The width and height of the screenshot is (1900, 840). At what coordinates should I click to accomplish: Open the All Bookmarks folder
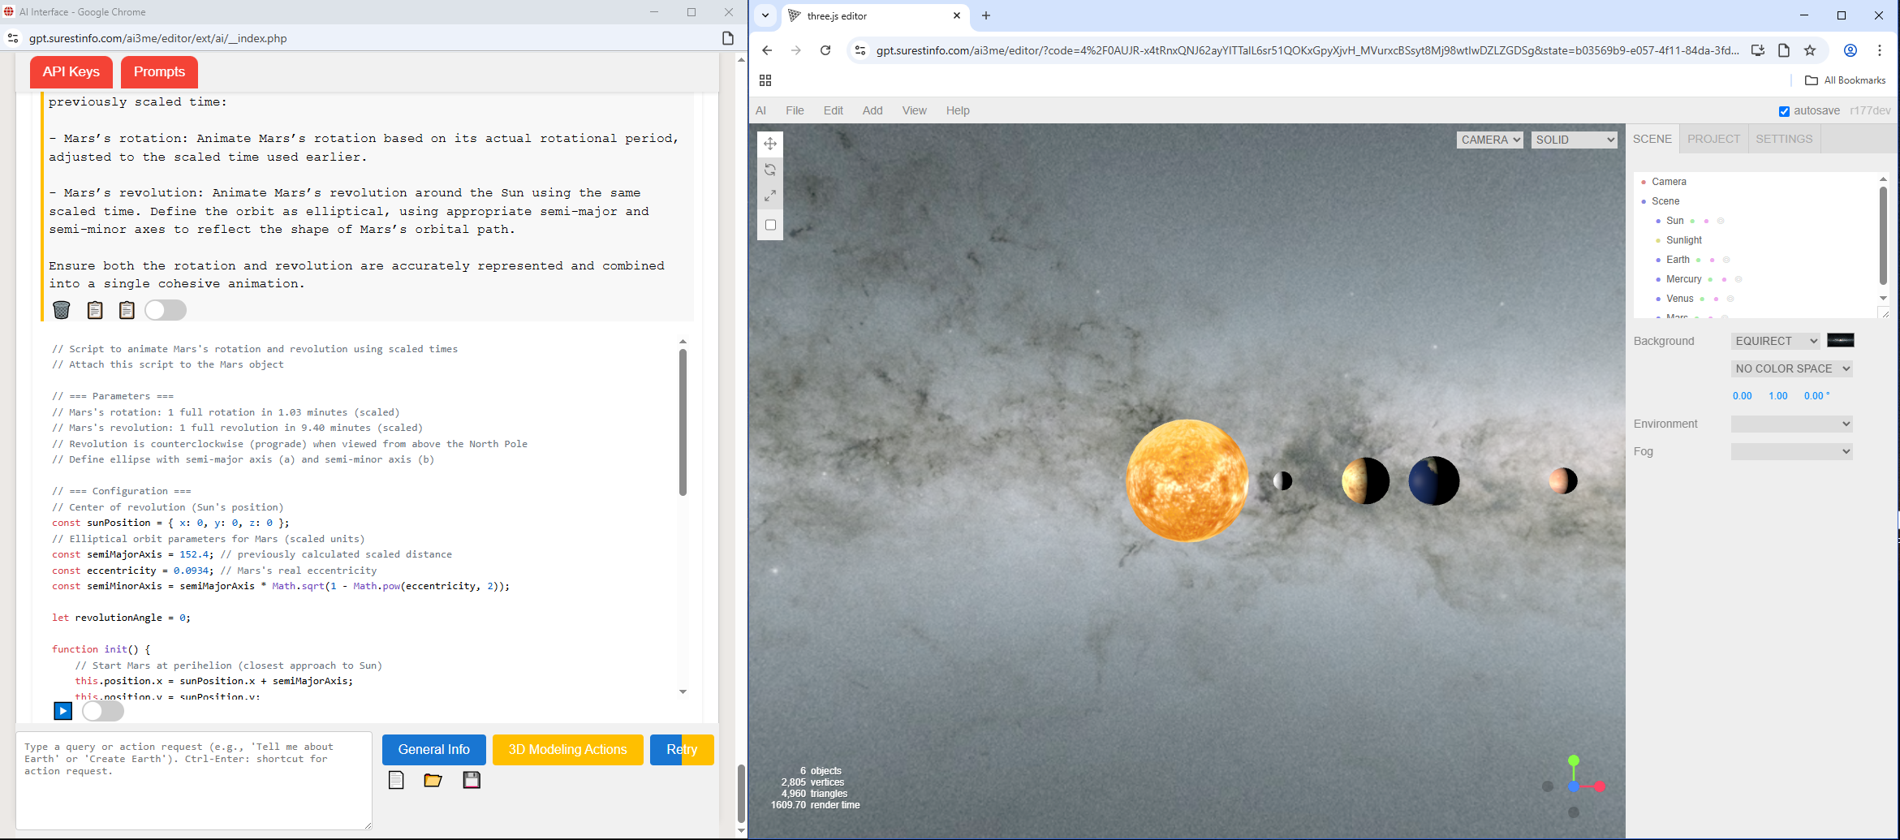click(1846, 80)
